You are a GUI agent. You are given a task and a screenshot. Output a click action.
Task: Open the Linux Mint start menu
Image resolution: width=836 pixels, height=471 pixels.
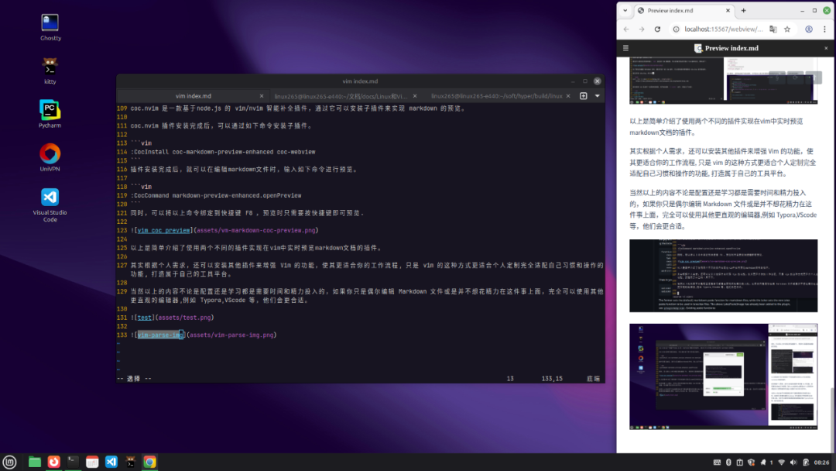tap(9, 462)
